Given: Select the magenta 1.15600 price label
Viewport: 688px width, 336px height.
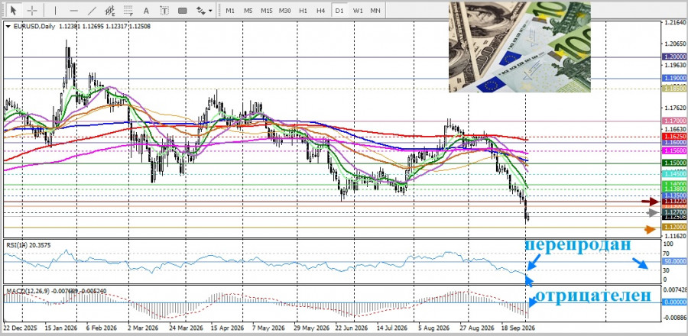Looking at the screenshot, I should pyautogui.click(x=674, y=150).
